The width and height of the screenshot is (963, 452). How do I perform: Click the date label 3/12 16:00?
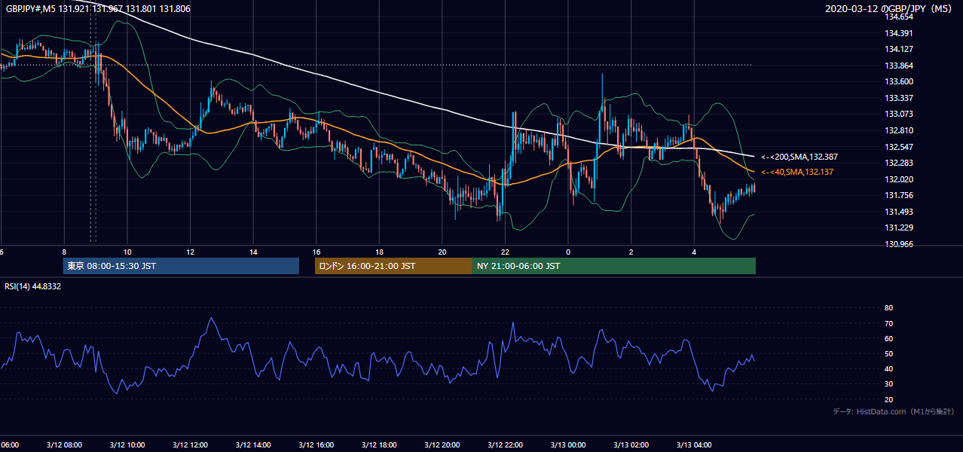[x=316, y=444]
